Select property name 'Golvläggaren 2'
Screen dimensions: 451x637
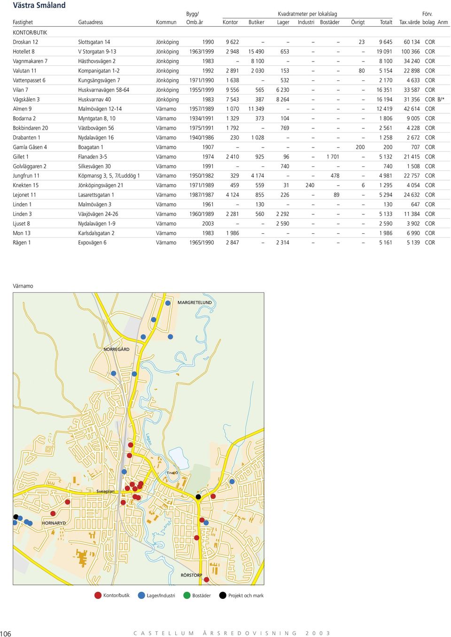pos(30,166)
